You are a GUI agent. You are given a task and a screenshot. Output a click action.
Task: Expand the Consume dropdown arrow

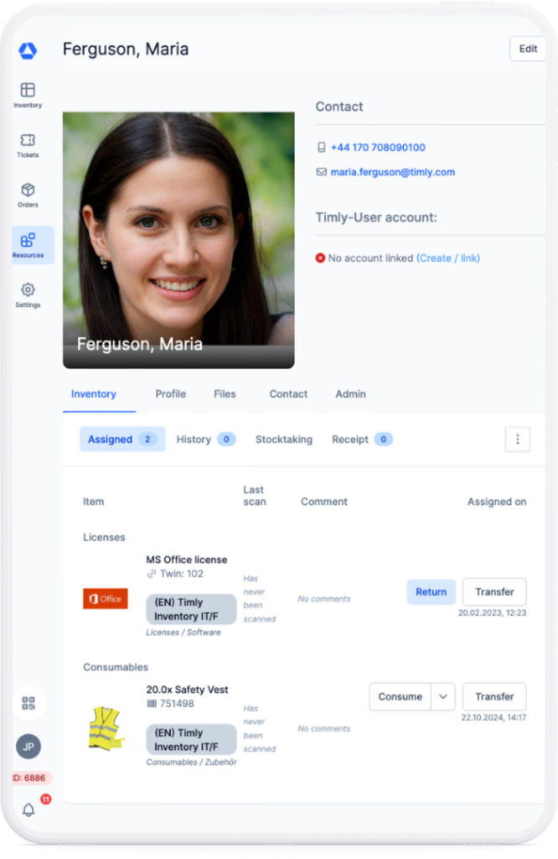point(443,696)
